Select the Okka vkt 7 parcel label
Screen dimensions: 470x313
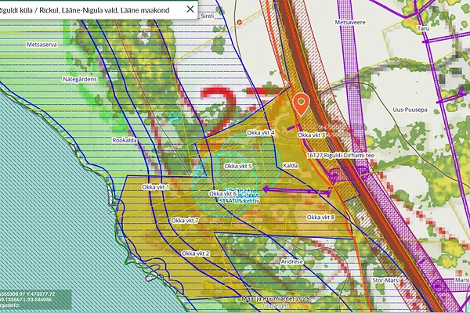pyautogui.click(x=186, y=221)
